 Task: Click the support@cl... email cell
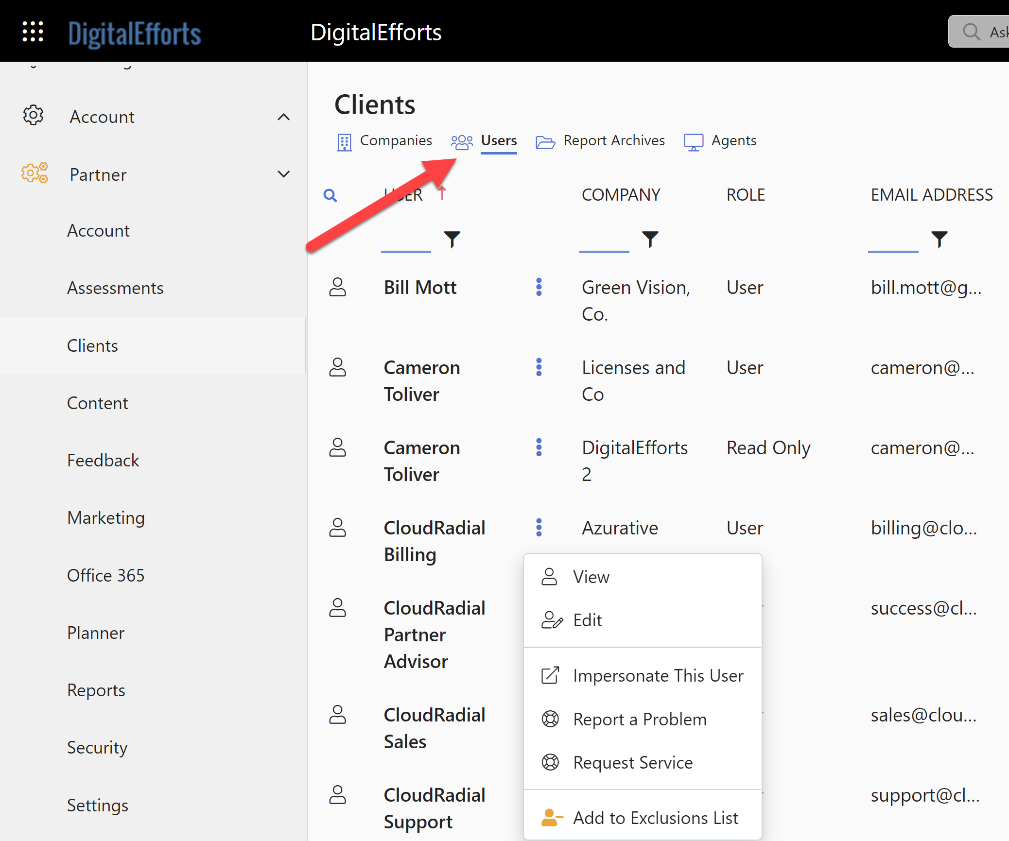[x=925, y=795]
